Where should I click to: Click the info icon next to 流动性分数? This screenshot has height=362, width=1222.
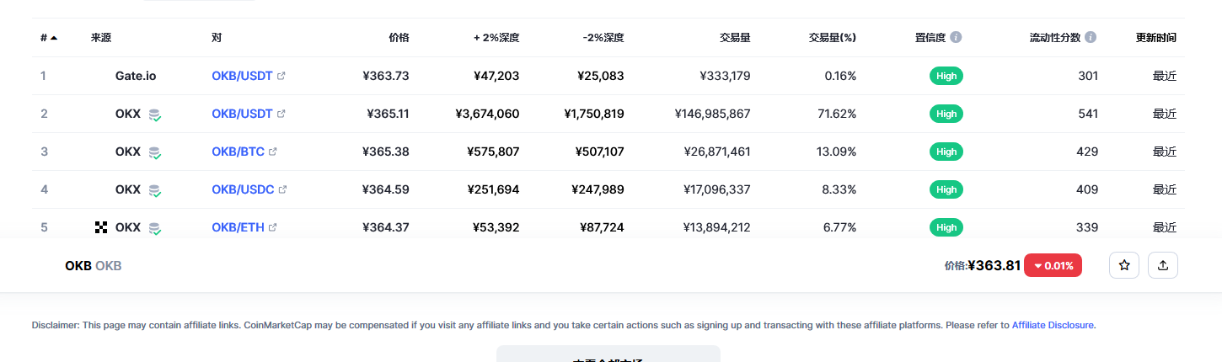pyautogui.click(x=1091, y=38)
